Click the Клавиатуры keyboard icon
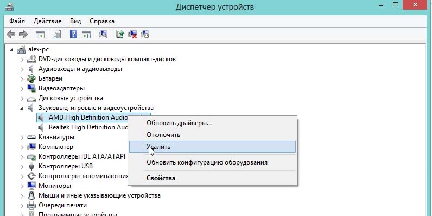Viewport: 432px width, 216px height. 31,137
